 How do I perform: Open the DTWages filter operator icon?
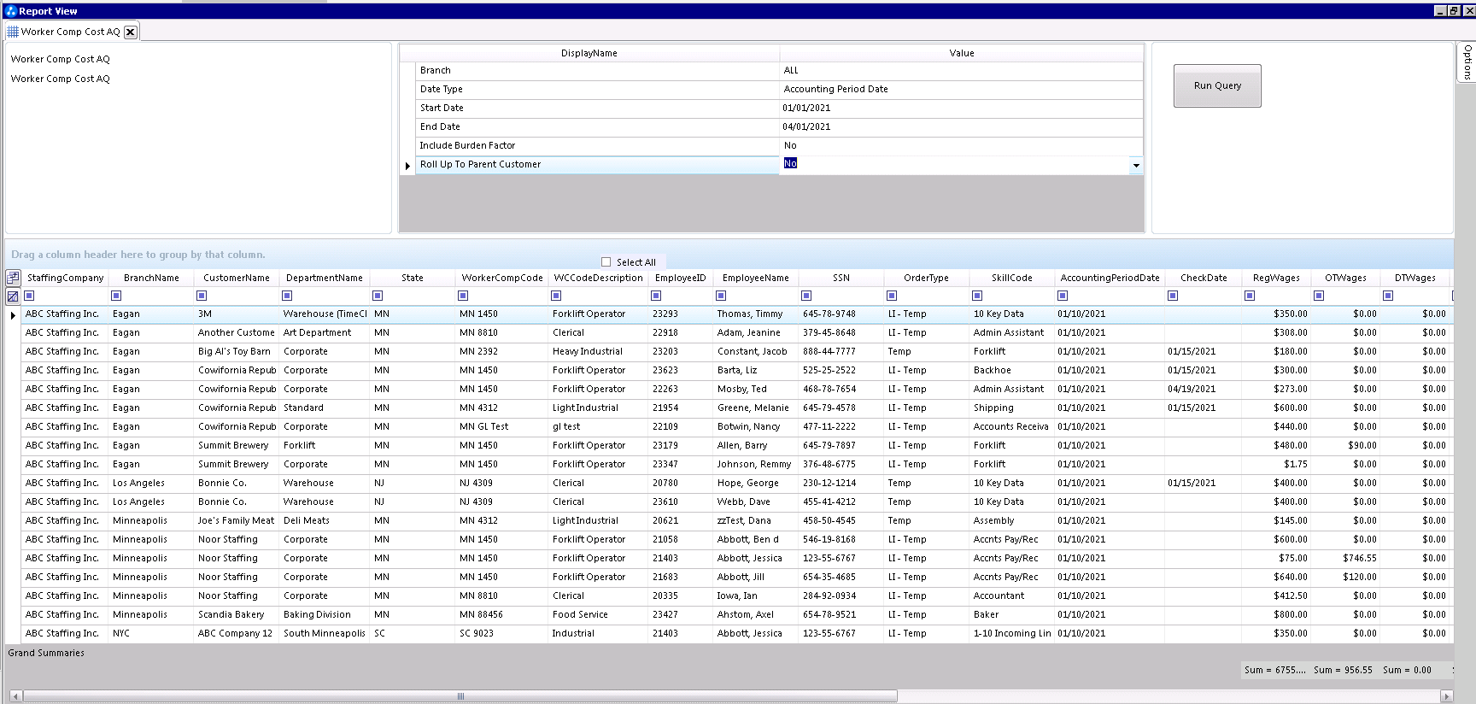(1388, 296)
